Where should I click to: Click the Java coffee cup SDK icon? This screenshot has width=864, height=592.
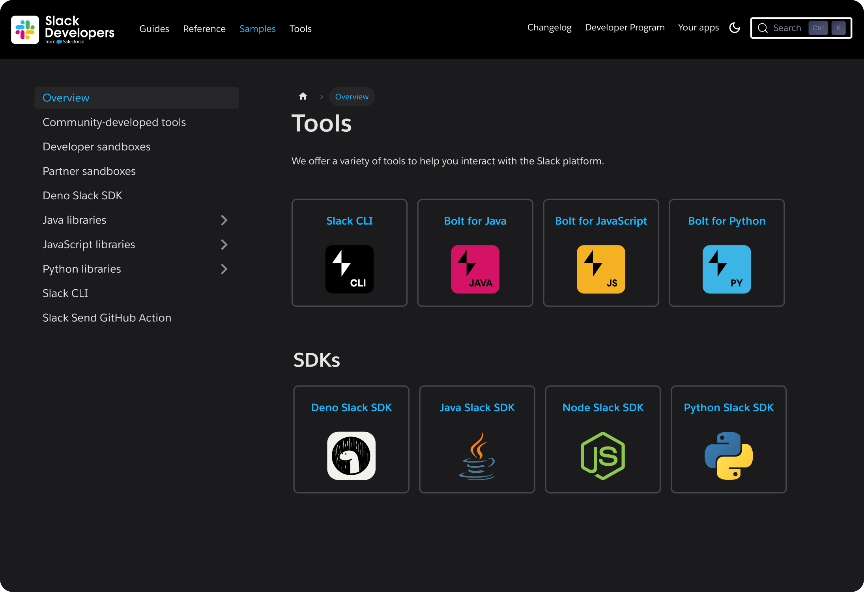pyautogui.click(x=477, y=456)
